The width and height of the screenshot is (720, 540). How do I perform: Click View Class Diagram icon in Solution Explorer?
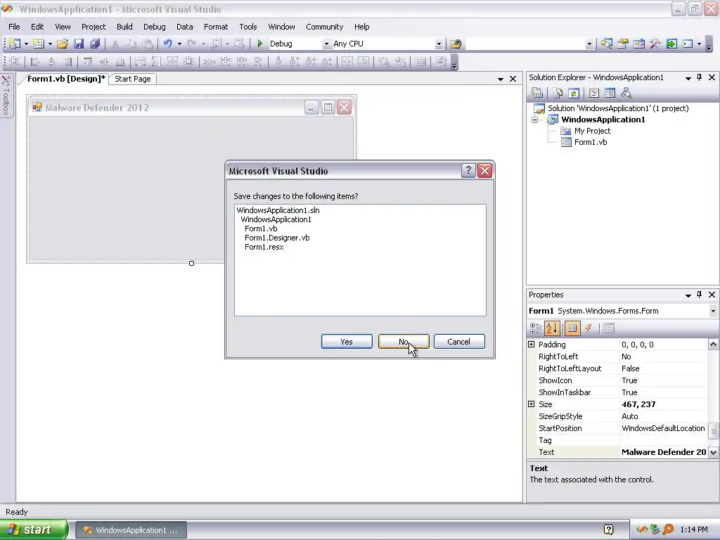(x=626, y=94)
